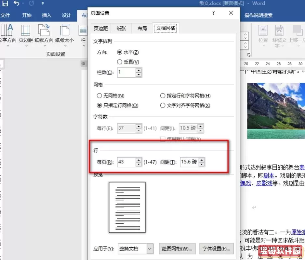Switch to the 插入 ribbon tab
The width and height of the screenshot is (305, 260).
[47, 15]
